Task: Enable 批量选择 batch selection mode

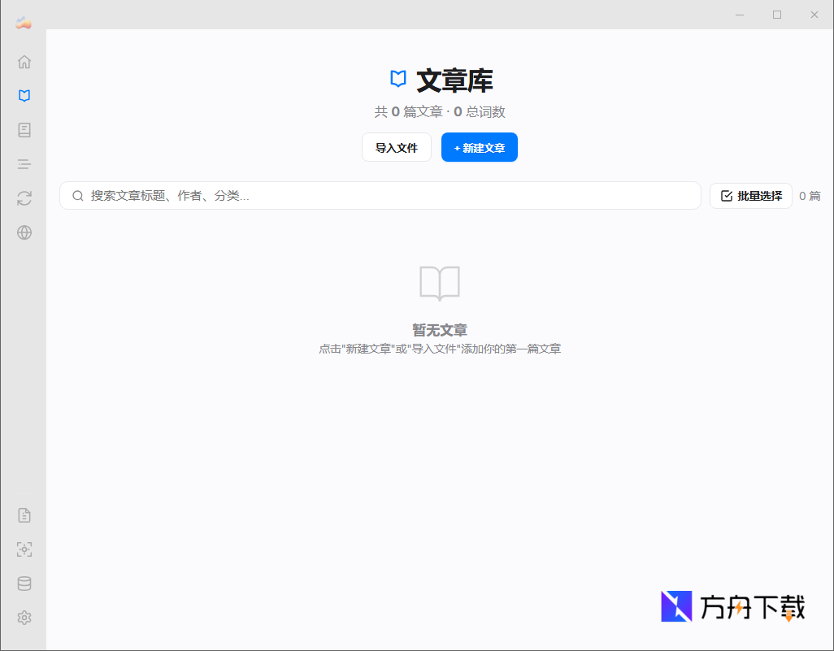Action: pyautogui.click(x=750, y=195)
